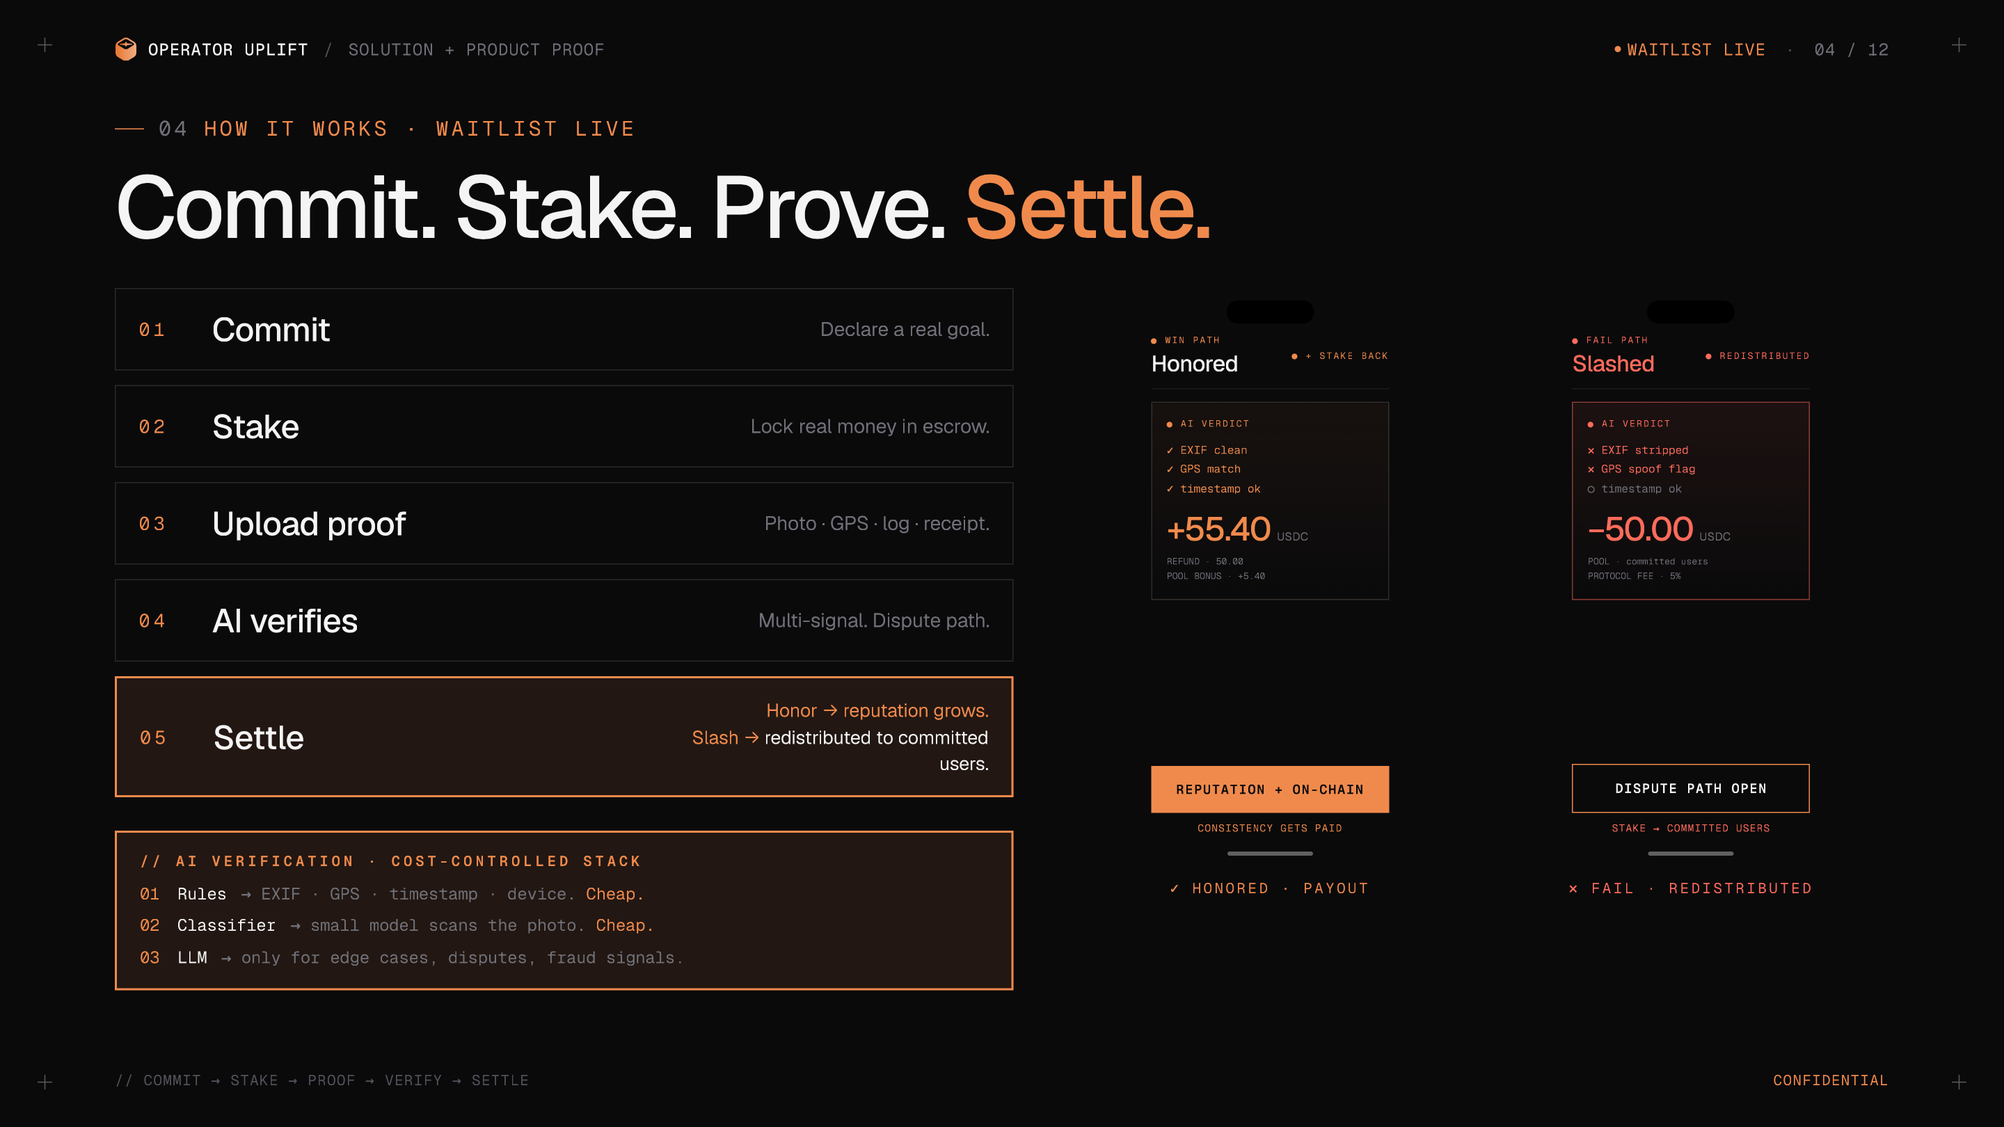Image resolution: width=2004 pixels, height=1127 pixels.
Task: Select the 01 Commit step row
Action: pyautogui.click(x=564, y=329)
